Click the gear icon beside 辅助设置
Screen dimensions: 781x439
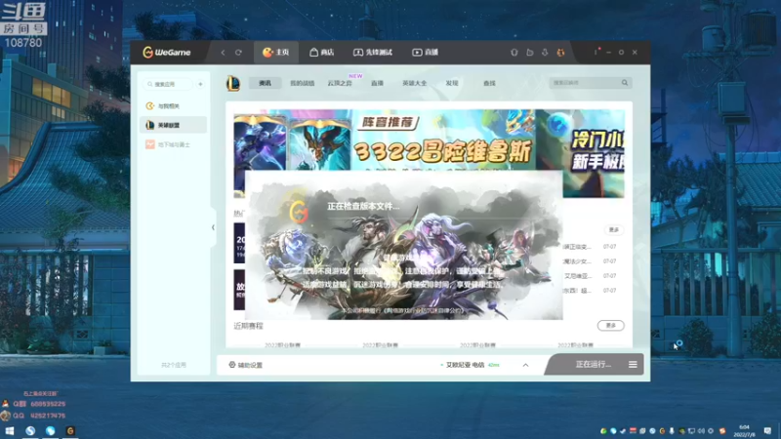232,365
